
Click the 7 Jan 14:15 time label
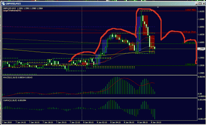[x=21, y=122]
